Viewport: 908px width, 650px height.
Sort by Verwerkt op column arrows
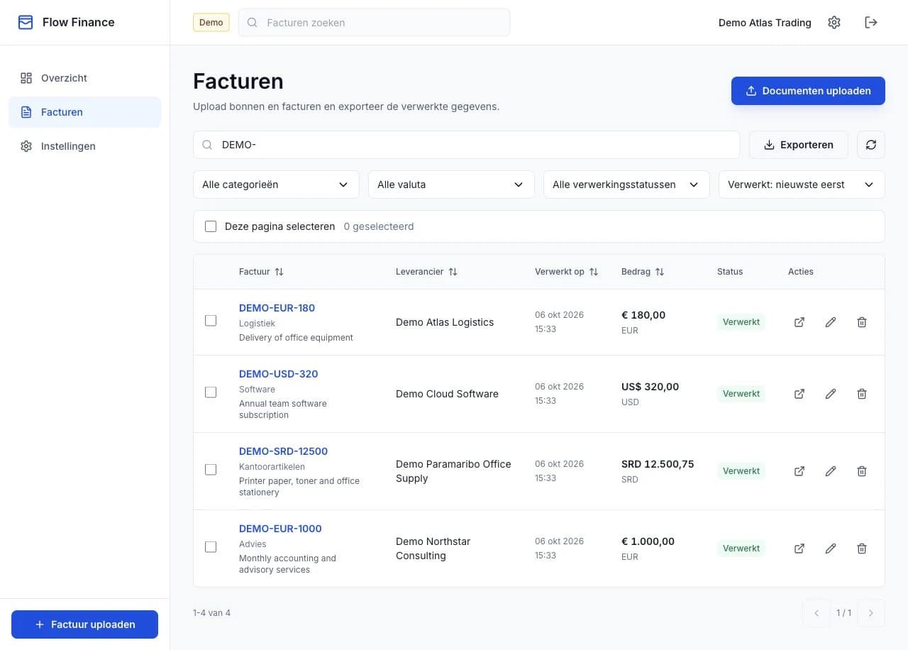[x=594, y=272]
